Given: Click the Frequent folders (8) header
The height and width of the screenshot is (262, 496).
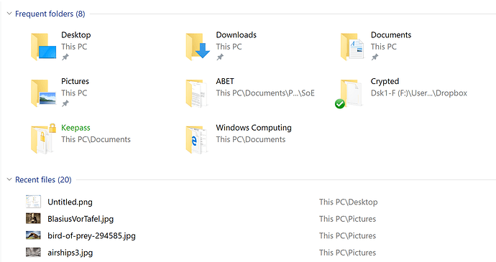Looking at the screenshot, I should [50, 14].
